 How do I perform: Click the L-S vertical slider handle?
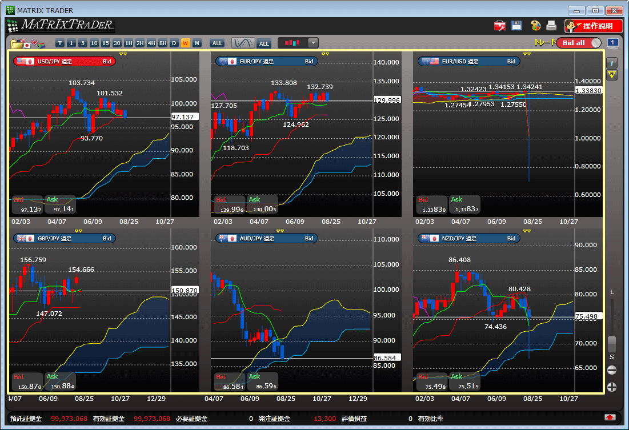click(612, 344)
